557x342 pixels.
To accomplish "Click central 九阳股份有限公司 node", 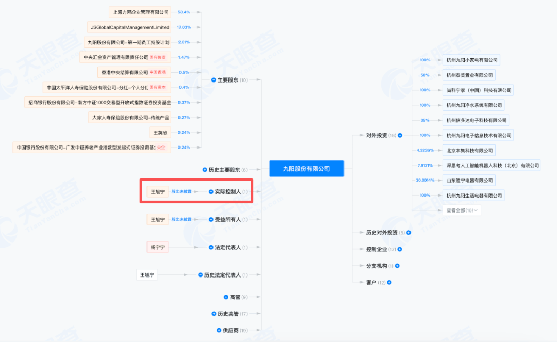I will [x=306, y=169].
